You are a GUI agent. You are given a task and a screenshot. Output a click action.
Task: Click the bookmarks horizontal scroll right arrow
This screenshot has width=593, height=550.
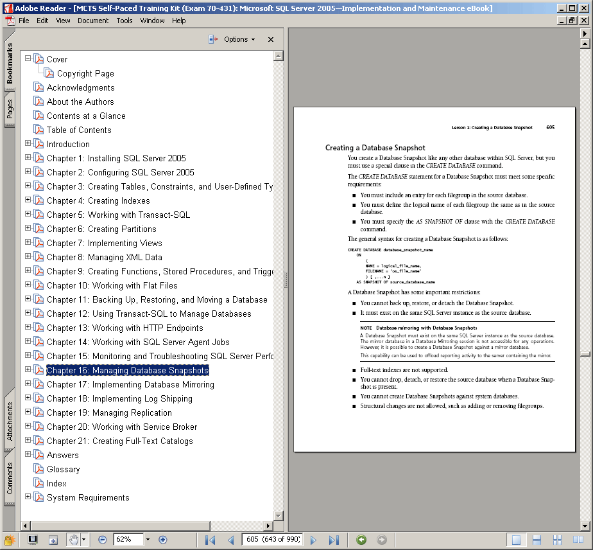coord(268,526)
